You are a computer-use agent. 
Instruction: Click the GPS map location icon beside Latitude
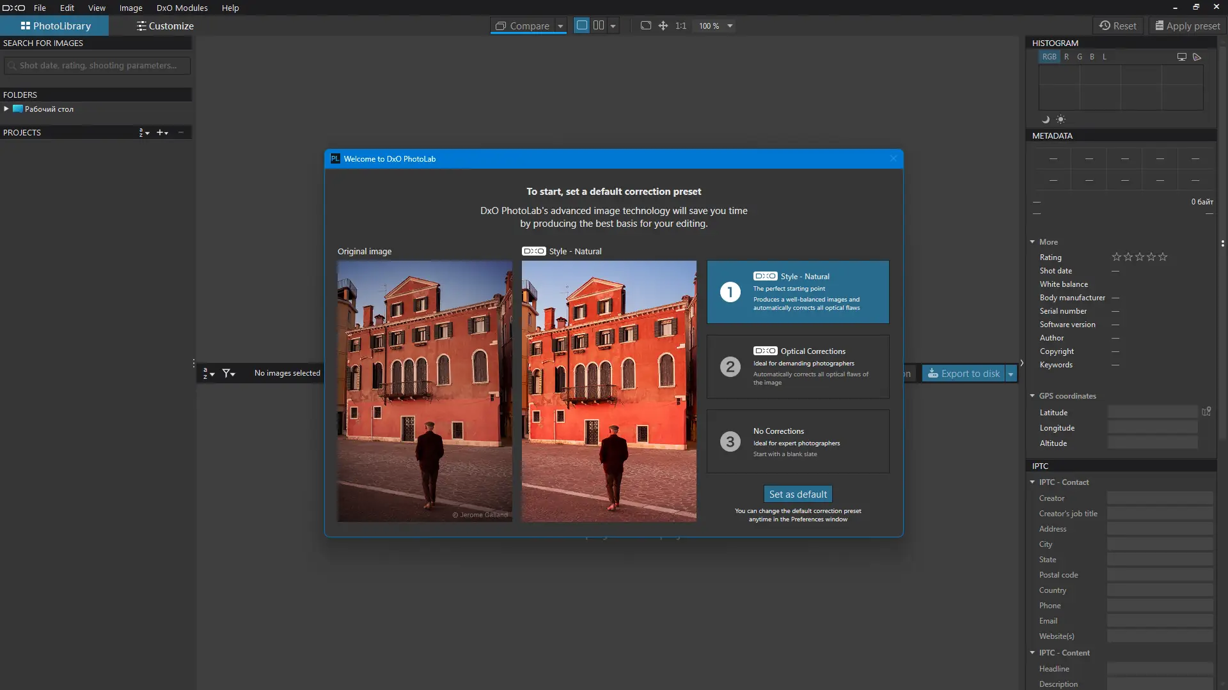pos(1206,412)
